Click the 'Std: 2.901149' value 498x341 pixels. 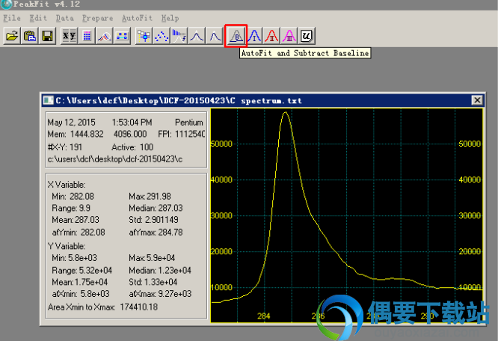point(153,220)
